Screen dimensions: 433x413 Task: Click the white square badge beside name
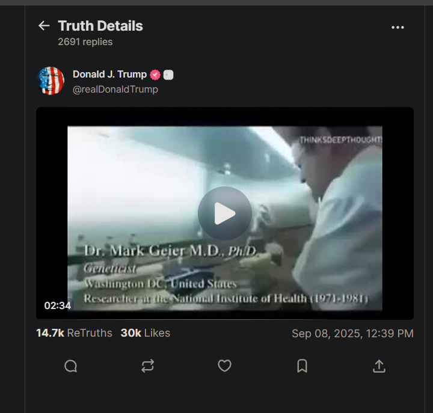tap(168, 75)
